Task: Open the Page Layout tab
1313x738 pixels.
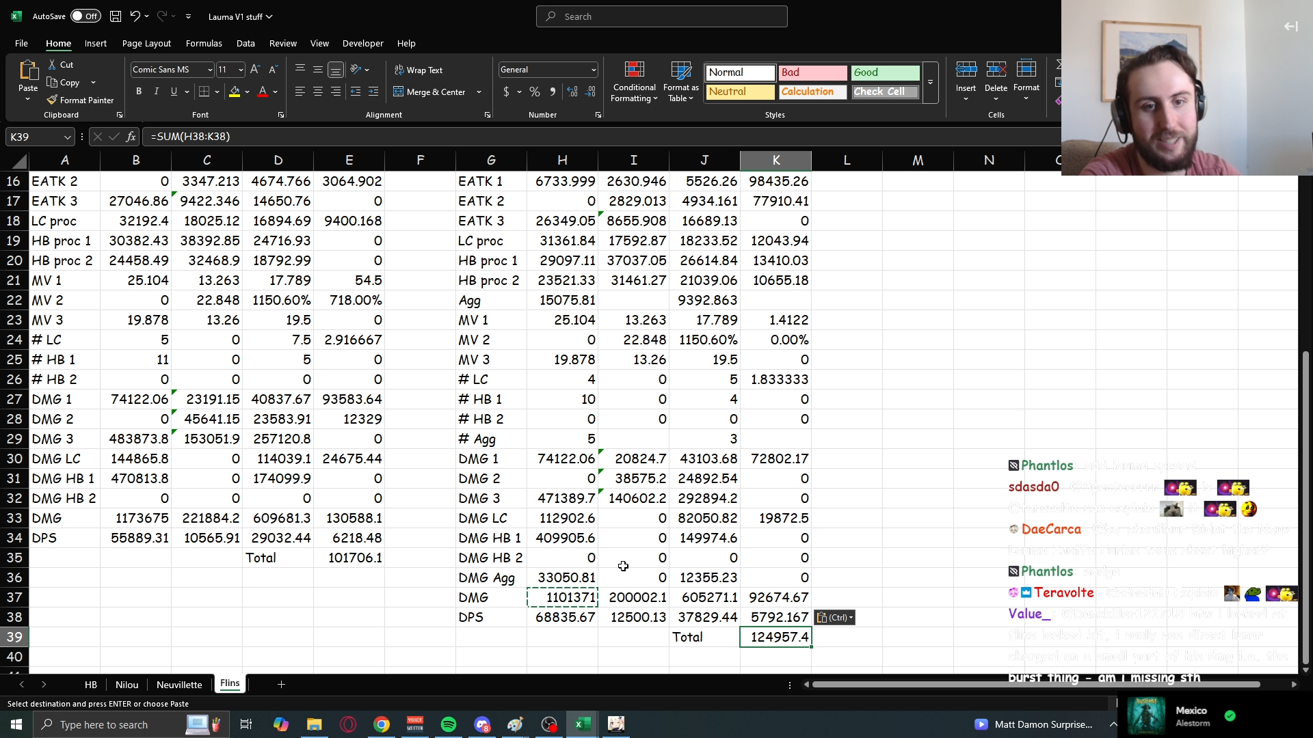Action: pos(146,43)
